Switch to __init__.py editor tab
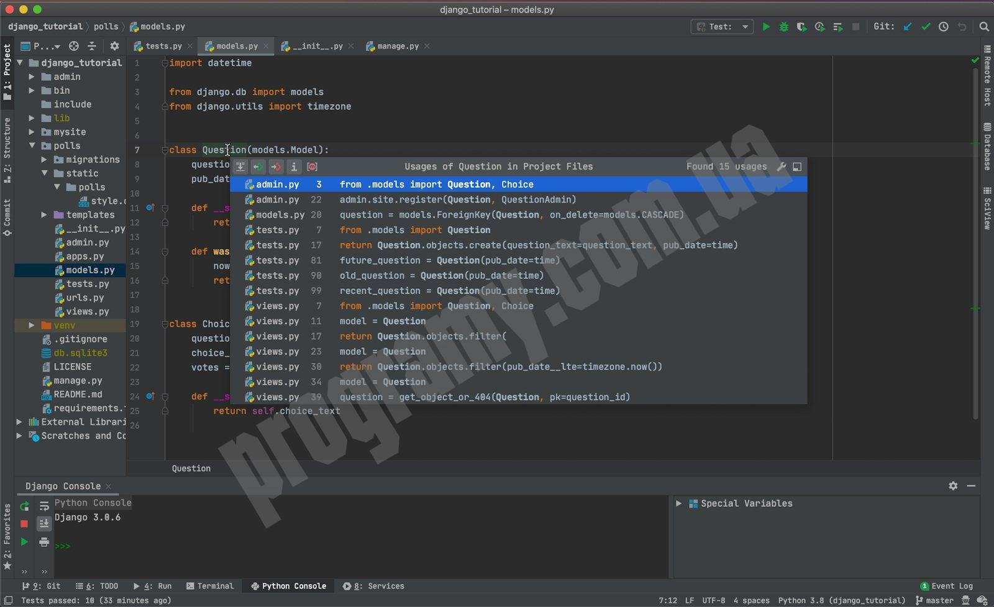The height and width of the screenshot is (607, 994). tap(316, 46)
